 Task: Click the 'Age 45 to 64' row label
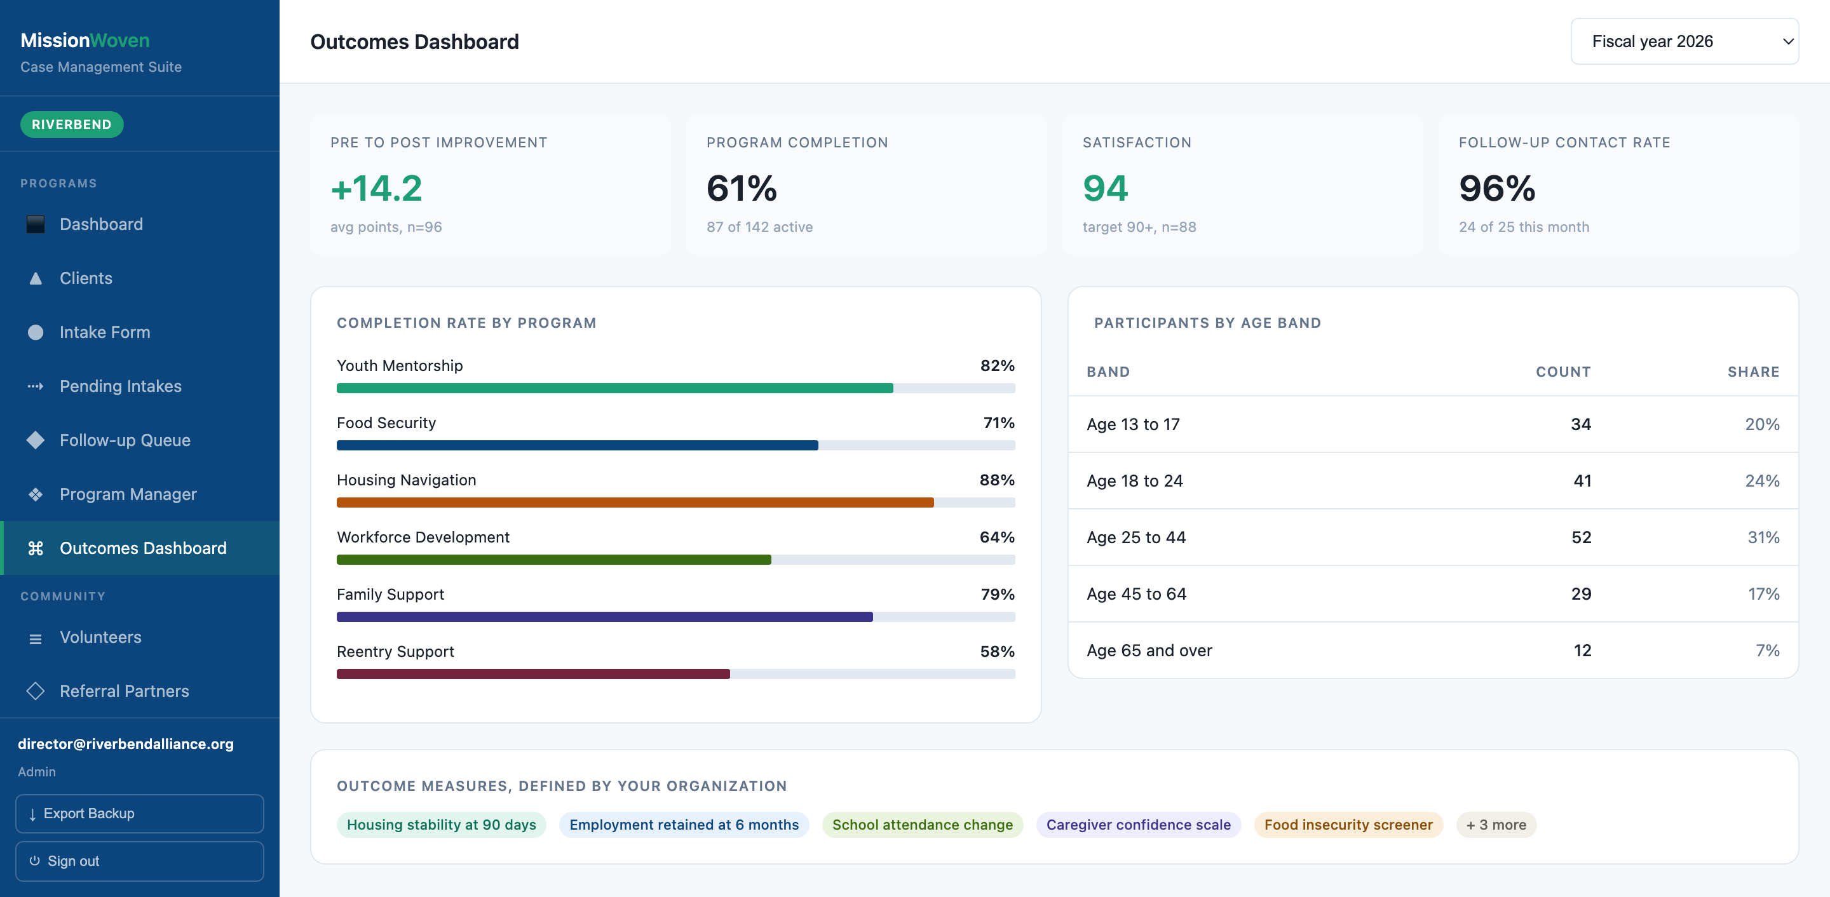point(1137,594)
